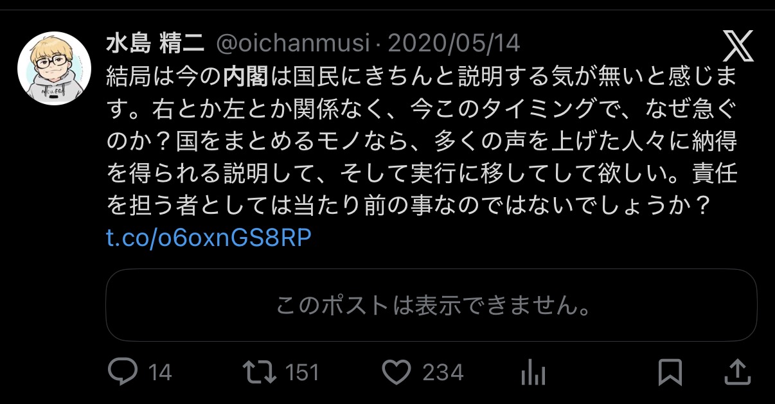Open the unavailable quoted post box
Image resolution: width=775 pixels, height=404 pixels.
click(x=431, y=304)
